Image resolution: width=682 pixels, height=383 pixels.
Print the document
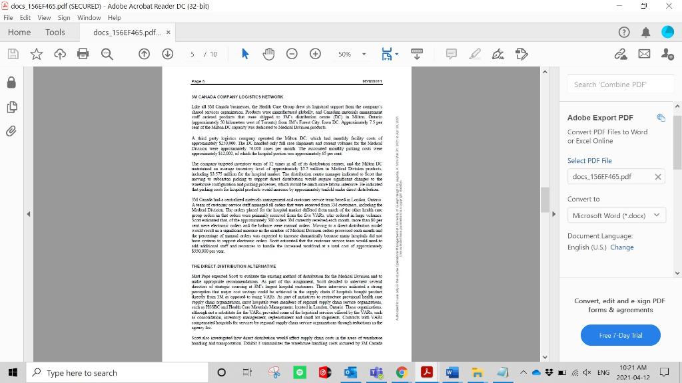83,54
